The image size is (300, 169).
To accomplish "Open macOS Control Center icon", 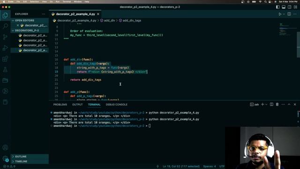I will 270,2.
